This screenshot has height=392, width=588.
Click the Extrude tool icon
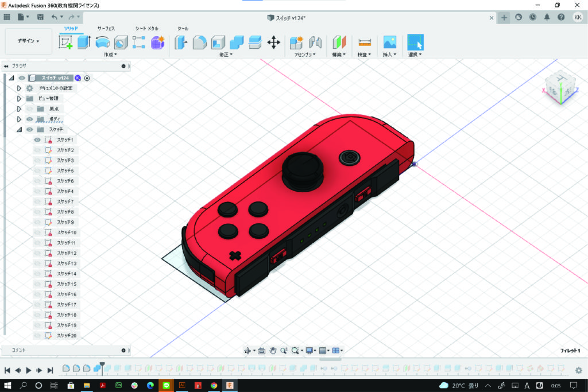coord(84,42)
